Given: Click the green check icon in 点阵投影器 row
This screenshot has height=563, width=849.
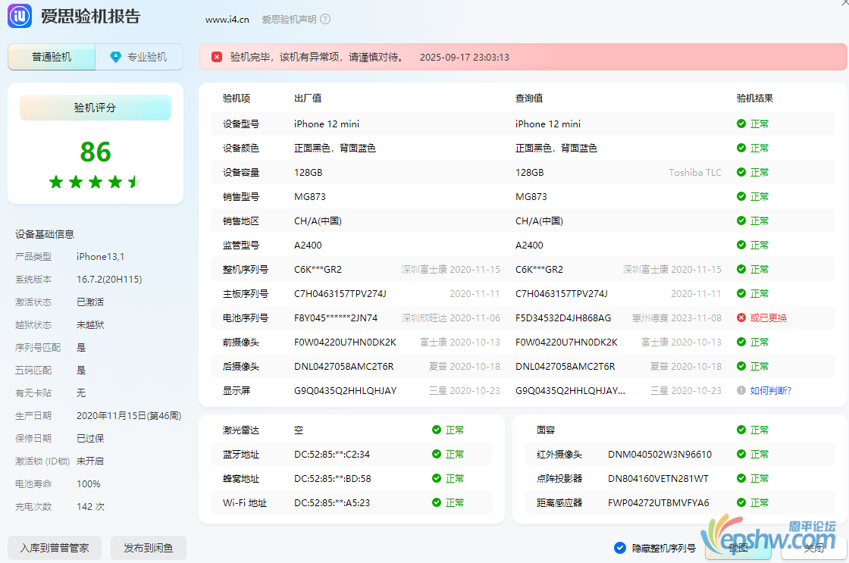Looking at the screenshot, I should pos(741,478).
